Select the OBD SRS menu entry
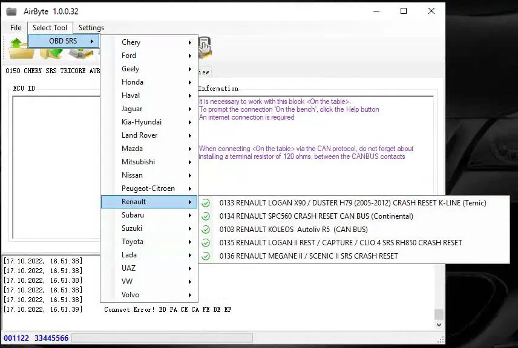The image size is (518, 348). pyautogui.click(x=64, y=41)
